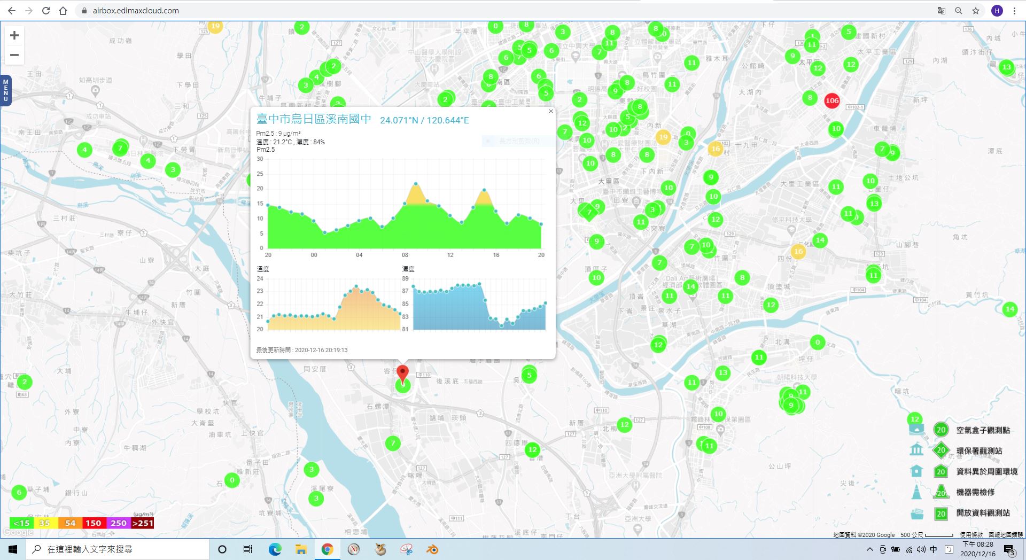Open Google Translate page icon
The image size is (1026, 560).
coord(942,11)
